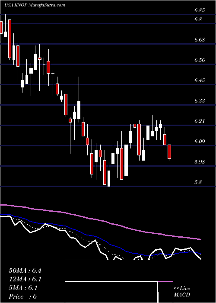Click the '<<Live MACD' label
Viewport: 216px width, 303px height.
pyautogui.click(x=182, y=292)
